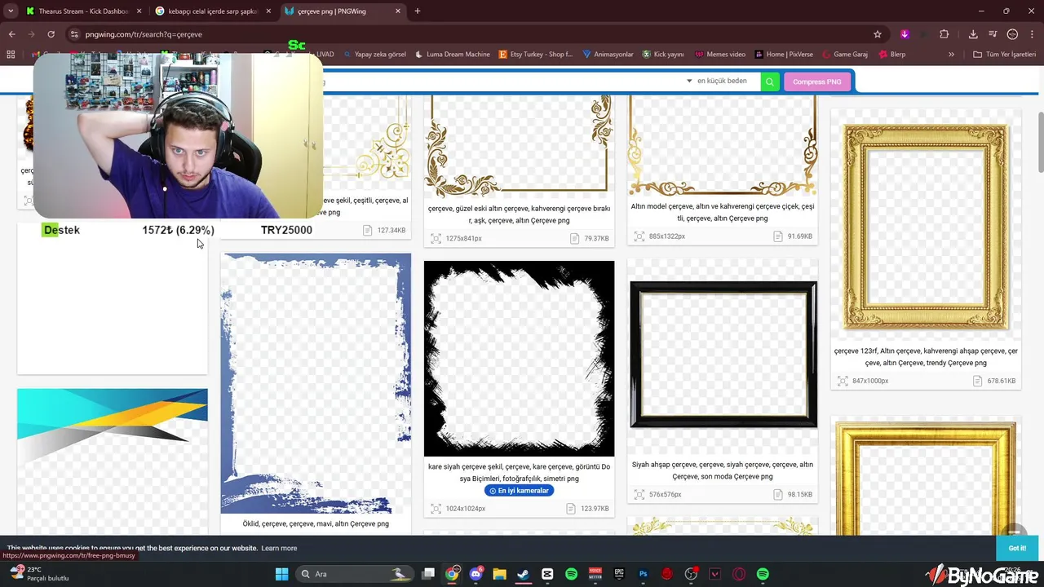View site information icon in address bar
1044x587 pixels.
pyautogui.click(x=74, y=34)
